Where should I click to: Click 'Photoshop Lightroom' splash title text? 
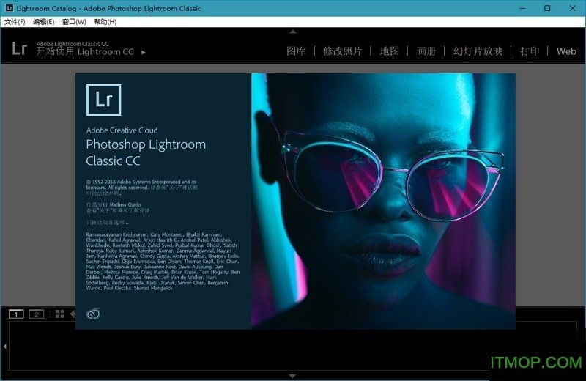pyautogui.click(x=146, y=144)
